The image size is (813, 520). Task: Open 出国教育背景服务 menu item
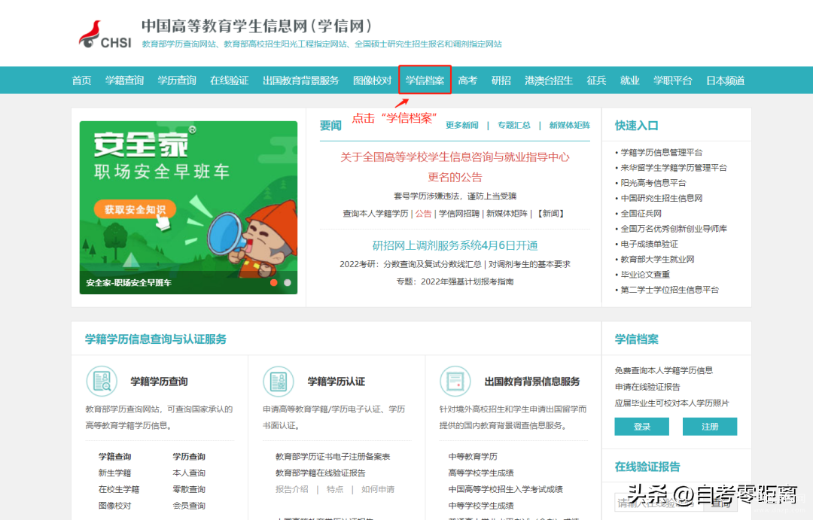pyautogui.click(x=300, y=81)
